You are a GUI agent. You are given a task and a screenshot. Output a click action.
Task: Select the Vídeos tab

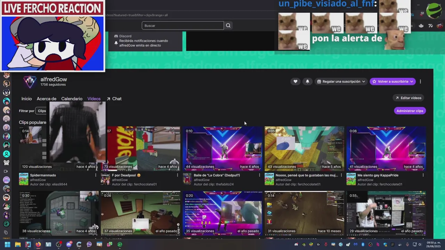[x=94, y=99]
